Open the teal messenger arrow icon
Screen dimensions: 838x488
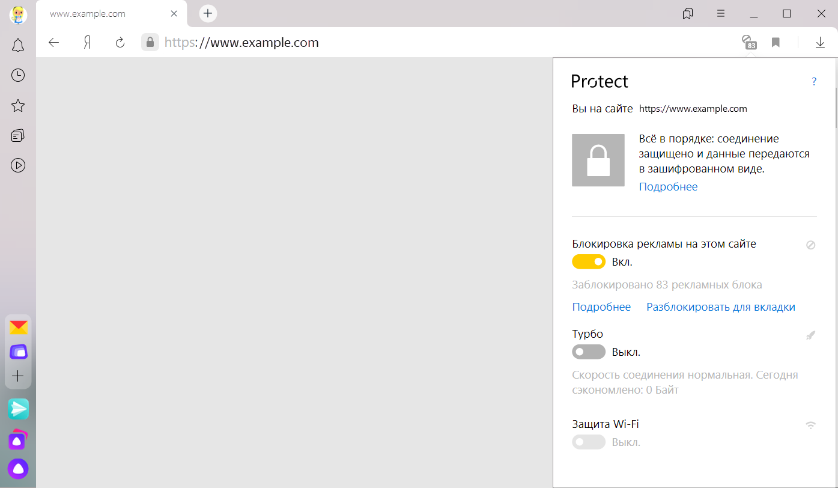(19, 409)
